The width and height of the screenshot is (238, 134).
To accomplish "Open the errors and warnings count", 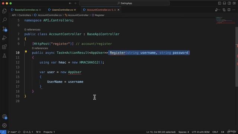I will click(x=28, y=132).
